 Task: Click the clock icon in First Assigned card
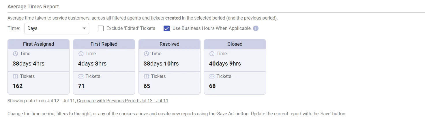point(15,54)
